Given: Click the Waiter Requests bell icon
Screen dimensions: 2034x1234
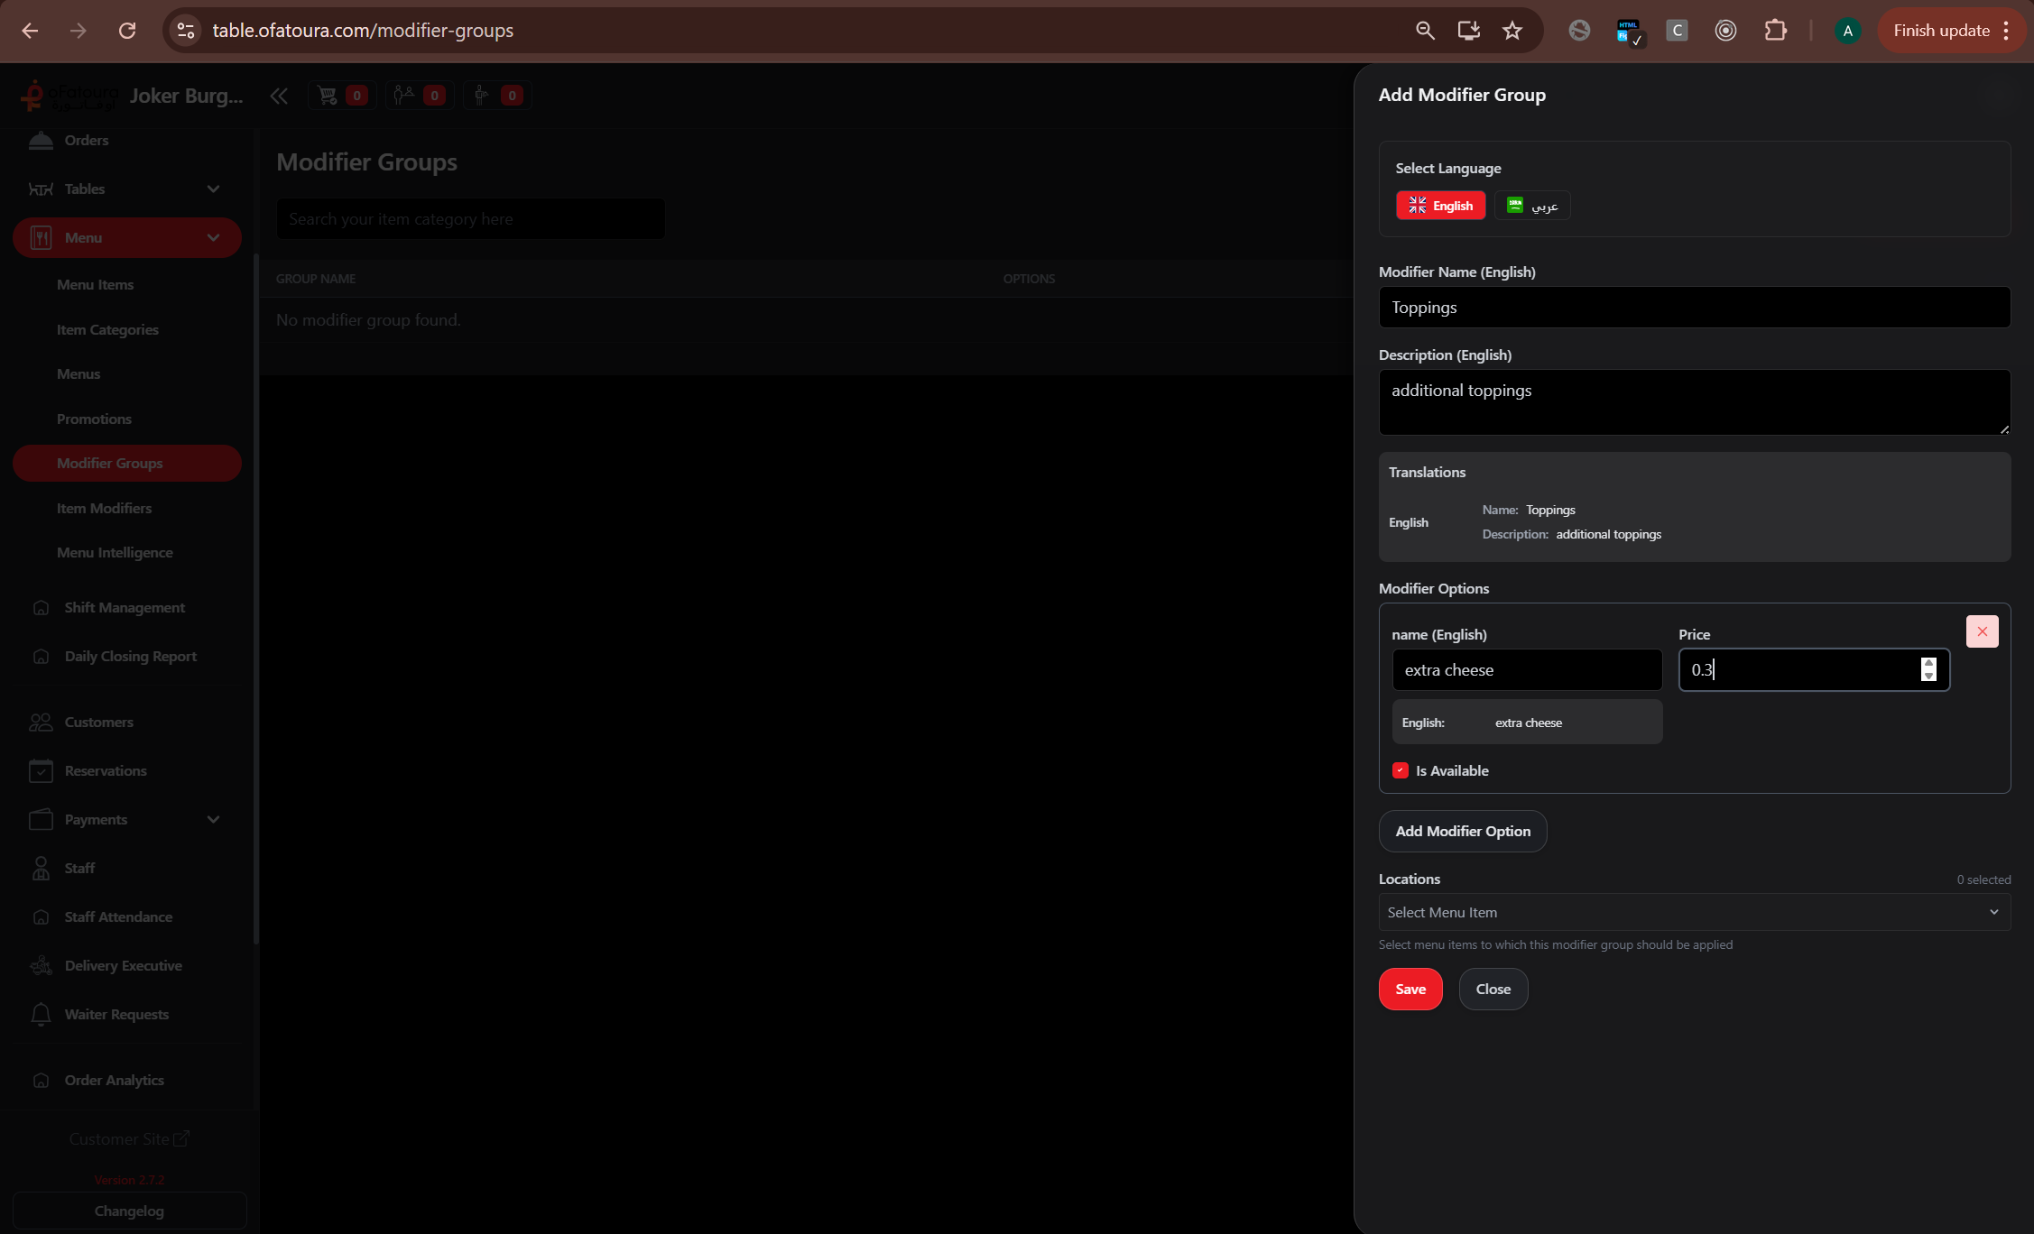Looking at the screenshot, I should point(41,1014).
